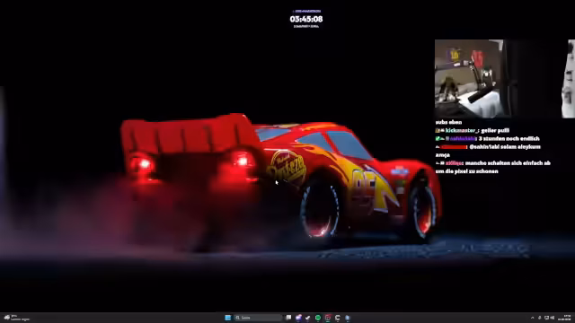Open network settings from tray icon

(x=546, y=318)
